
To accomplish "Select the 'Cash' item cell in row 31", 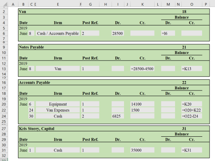I will click(x=58, y=150).
